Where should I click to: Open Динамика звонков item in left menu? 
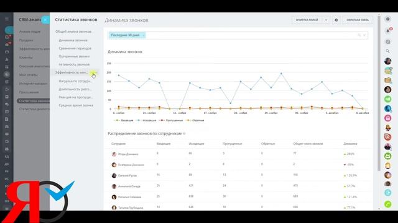73,40
